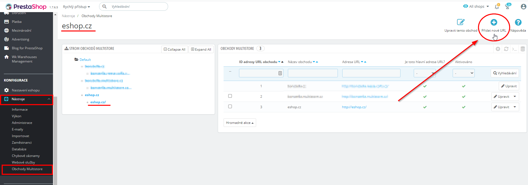Viewport: 528px width, 185px height.
Task: Sort Adresa URL column ascending
Action: (x=365, y=62)
